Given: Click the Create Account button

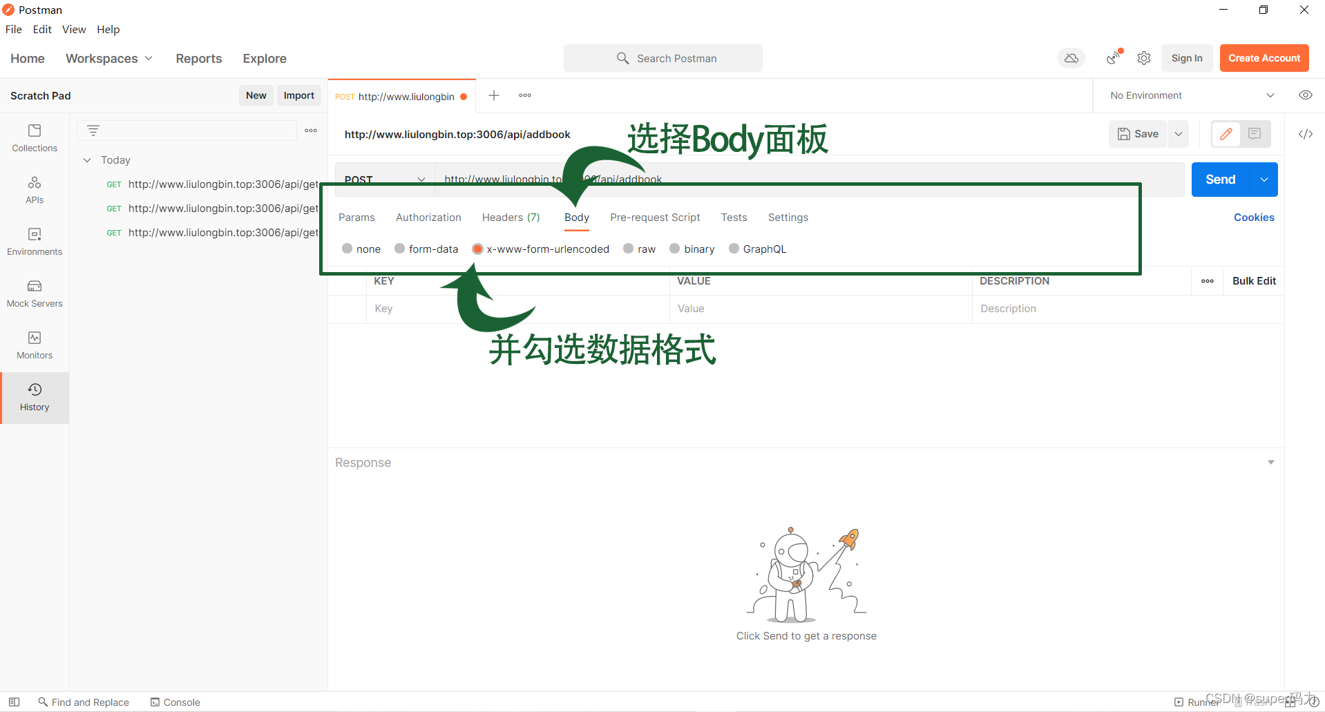Looking at the screenshot, I should (x=1264, y=58).
